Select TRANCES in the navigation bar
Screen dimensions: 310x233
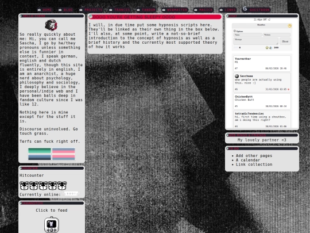click(x=120, y=10)
